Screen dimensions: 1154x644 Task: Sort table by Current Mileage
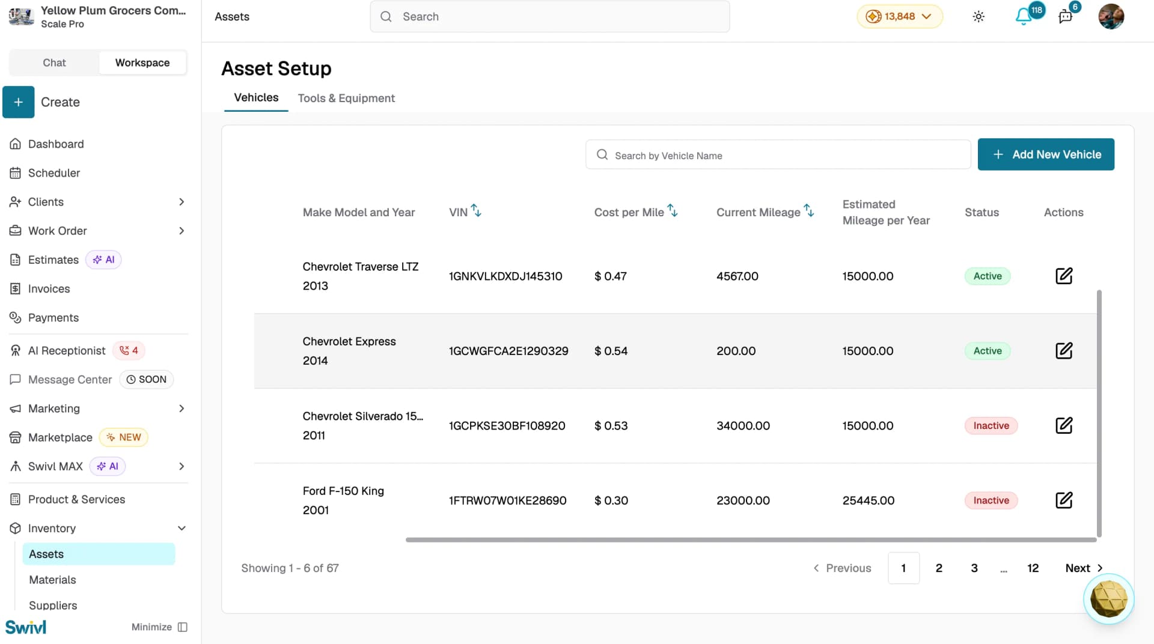(809, 211)
